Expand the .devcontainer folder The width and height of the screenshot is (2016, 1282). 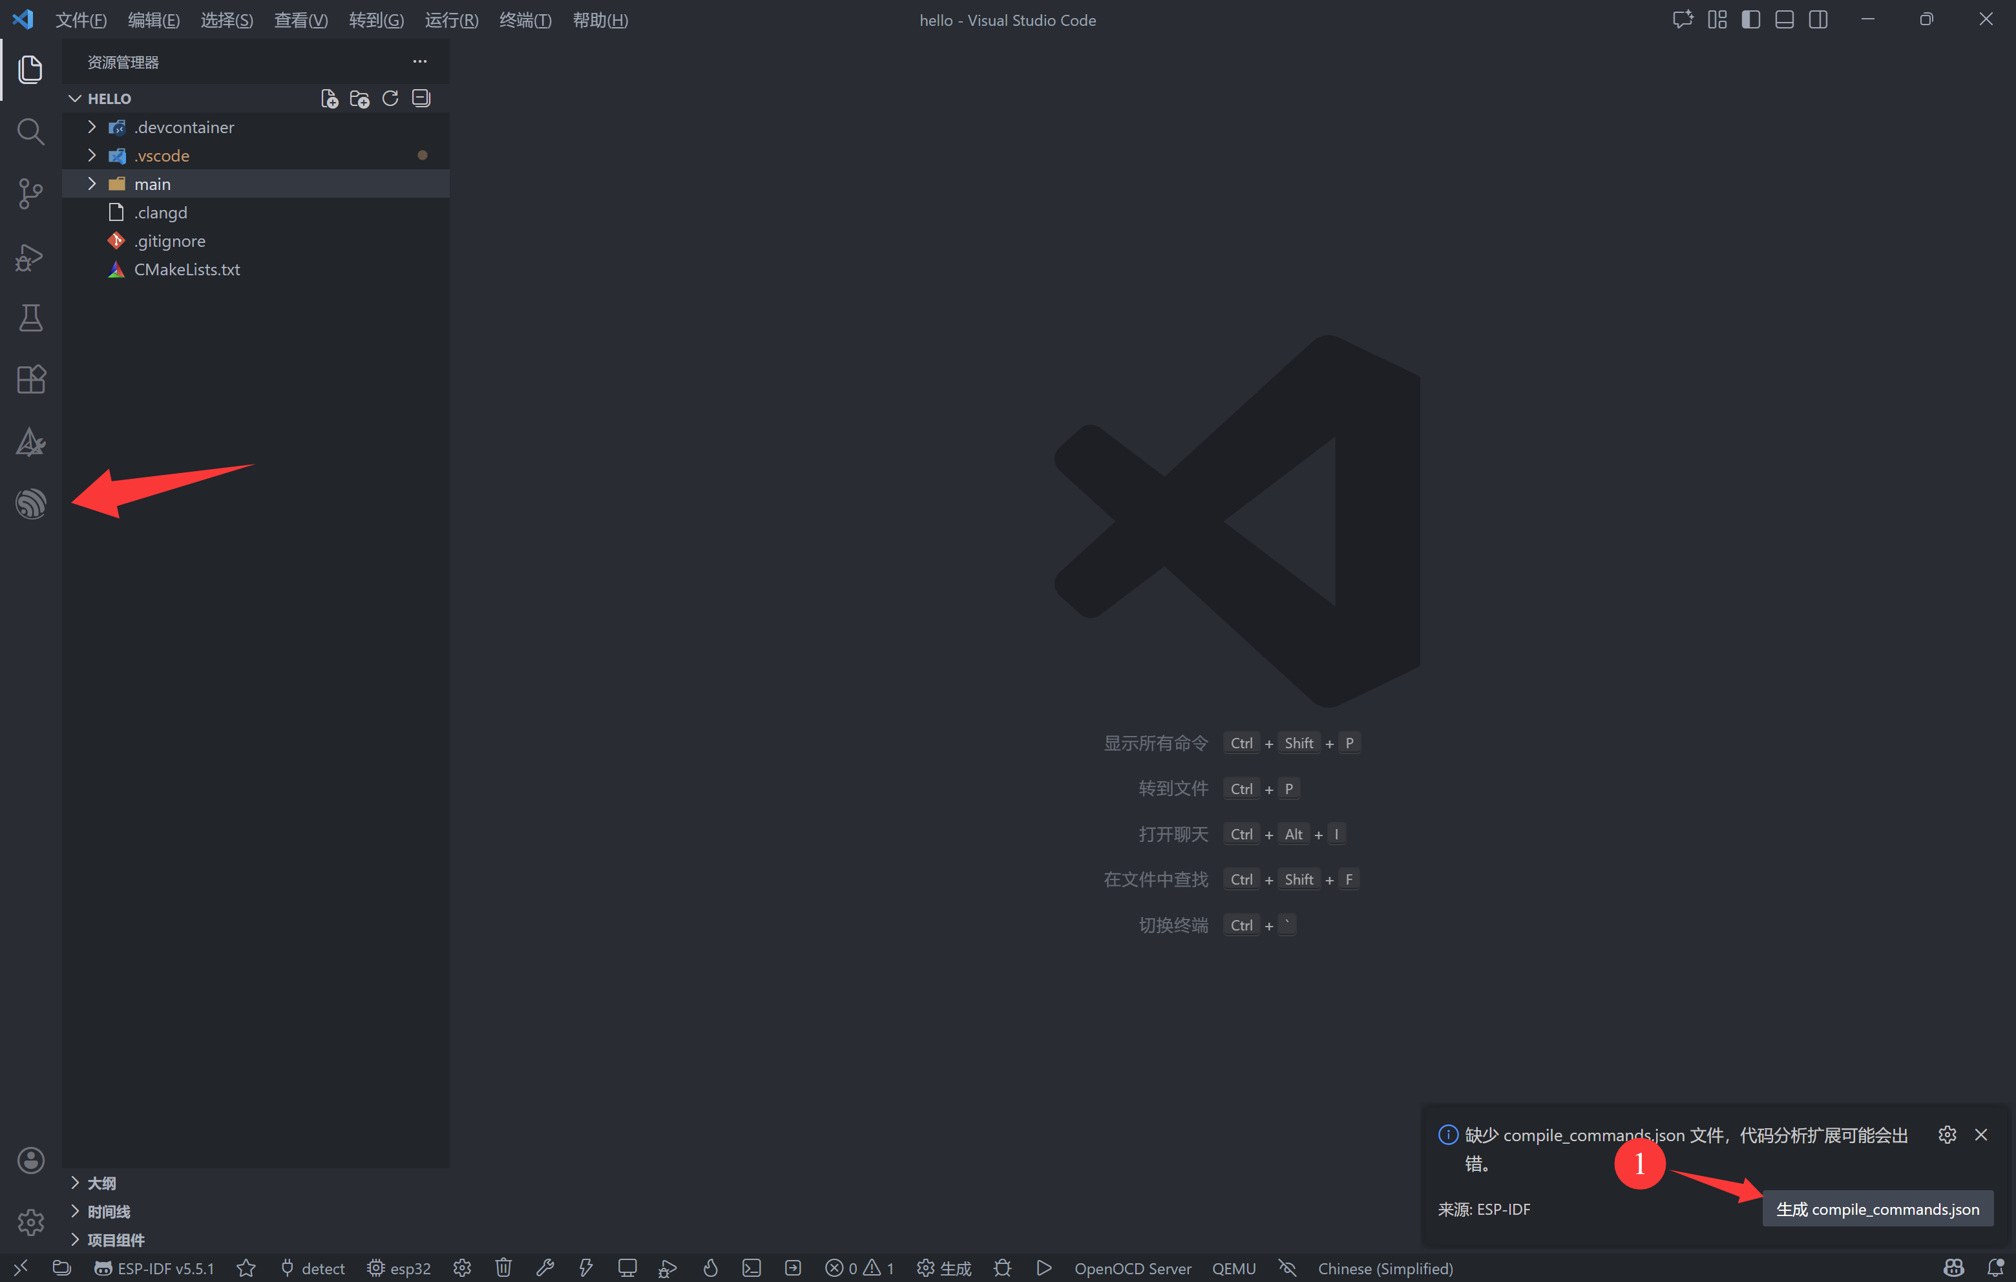[255, 127]
